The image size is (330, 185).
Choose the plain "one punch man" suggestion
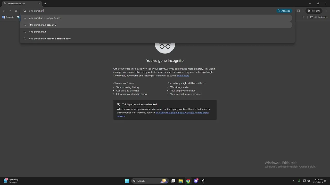click(x=156, y=32)
